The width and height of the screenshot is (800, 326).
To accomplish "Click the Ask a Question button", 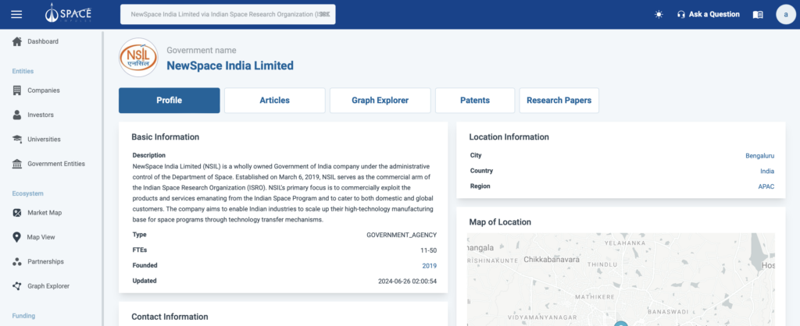I will click(x=708, y=14).
